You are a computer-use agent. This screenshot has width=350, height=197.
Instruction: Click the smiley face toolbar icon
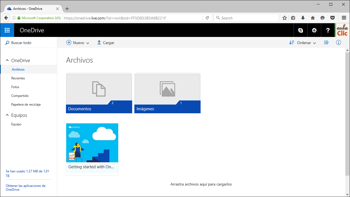(323, 18)
